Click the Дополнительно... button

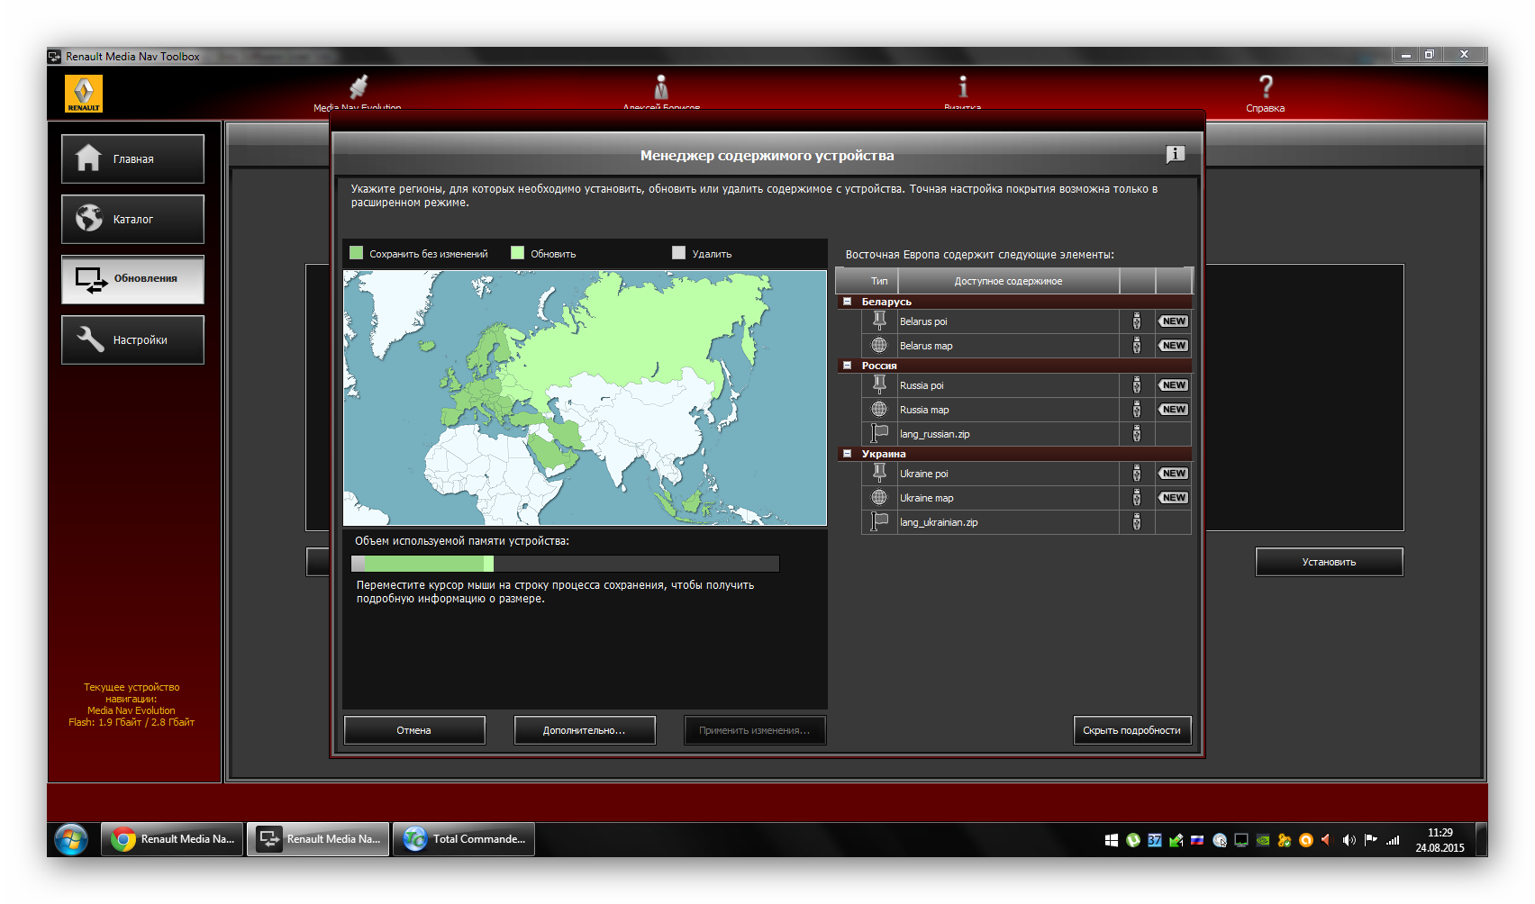point(584,730)
